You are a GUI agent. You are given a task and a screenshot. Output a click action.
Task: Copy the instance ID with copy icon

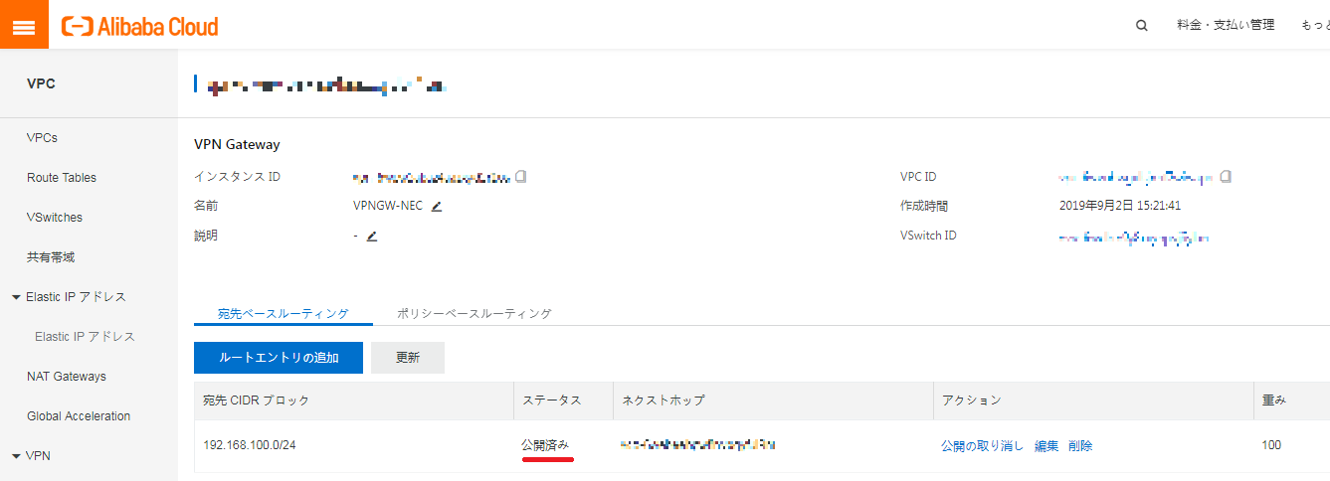[x=520, y=177]
